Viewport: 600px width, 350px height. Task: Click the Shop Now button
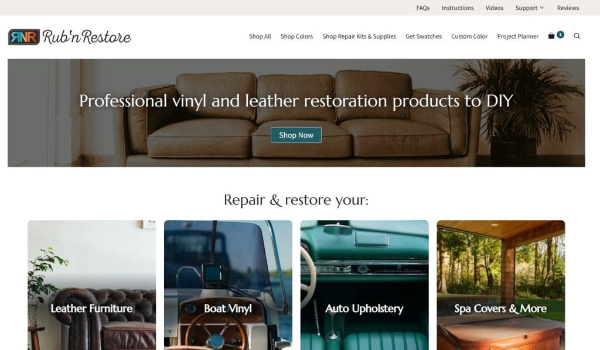pos(296,135)
